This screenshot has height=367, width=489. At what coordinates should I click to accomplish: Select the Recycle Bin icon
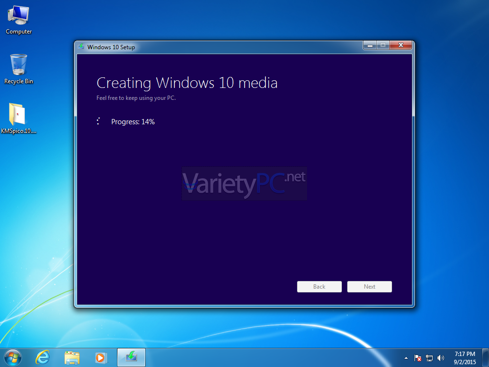click(x=19, y=68)
